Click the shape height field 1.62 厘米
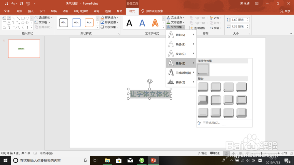This screenshot has width=294, height=165. 239,20
